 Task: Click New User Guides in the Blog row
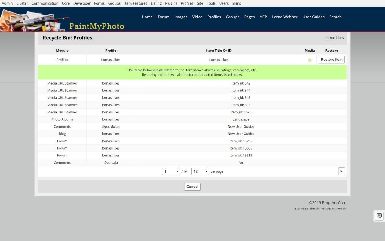point(241,134)
